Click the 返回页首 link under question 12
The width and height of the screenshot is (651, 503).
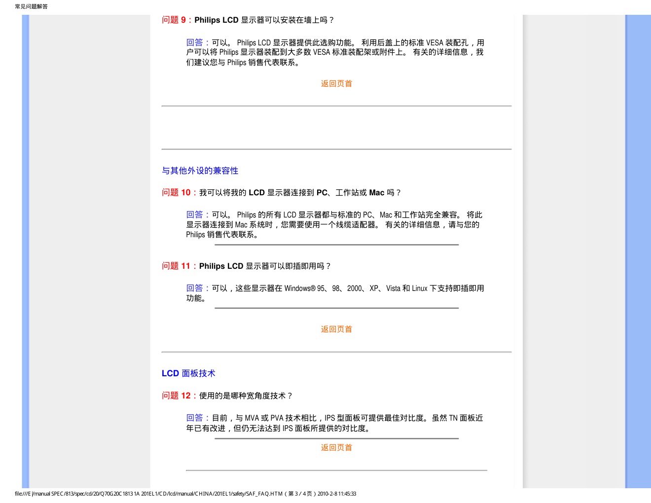pos(336,448)
